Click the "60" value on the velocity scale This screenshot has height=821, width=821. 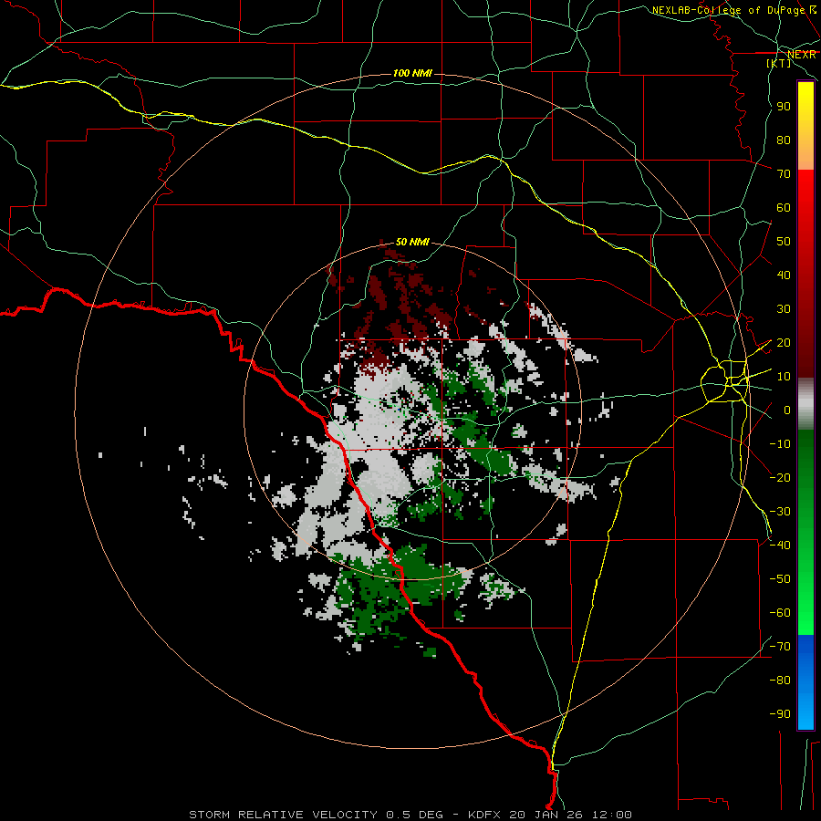784,207
